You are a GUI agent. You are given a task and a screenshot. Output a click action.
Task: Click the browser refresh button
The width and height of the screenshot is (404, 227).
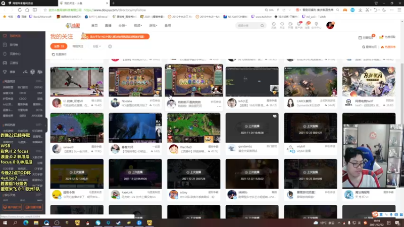[x=20, y=10]
